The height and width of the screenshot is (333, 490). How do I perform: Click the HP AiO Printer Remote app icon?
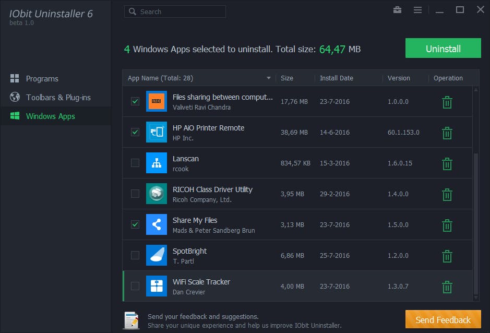[156, 132]
